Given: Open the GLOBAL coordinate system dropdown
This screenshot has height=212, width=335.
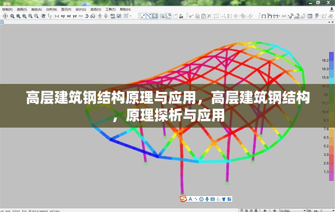Looking at the screenshot, I should tap(293, 210).
